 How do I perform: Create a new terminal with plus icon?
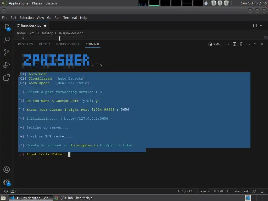point(224,44)
